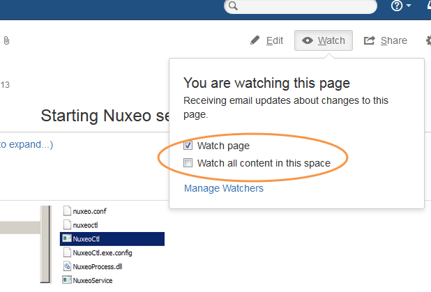Toggle the Watch eye button
The image size is (431, 292).
click(x=324, y=40)
